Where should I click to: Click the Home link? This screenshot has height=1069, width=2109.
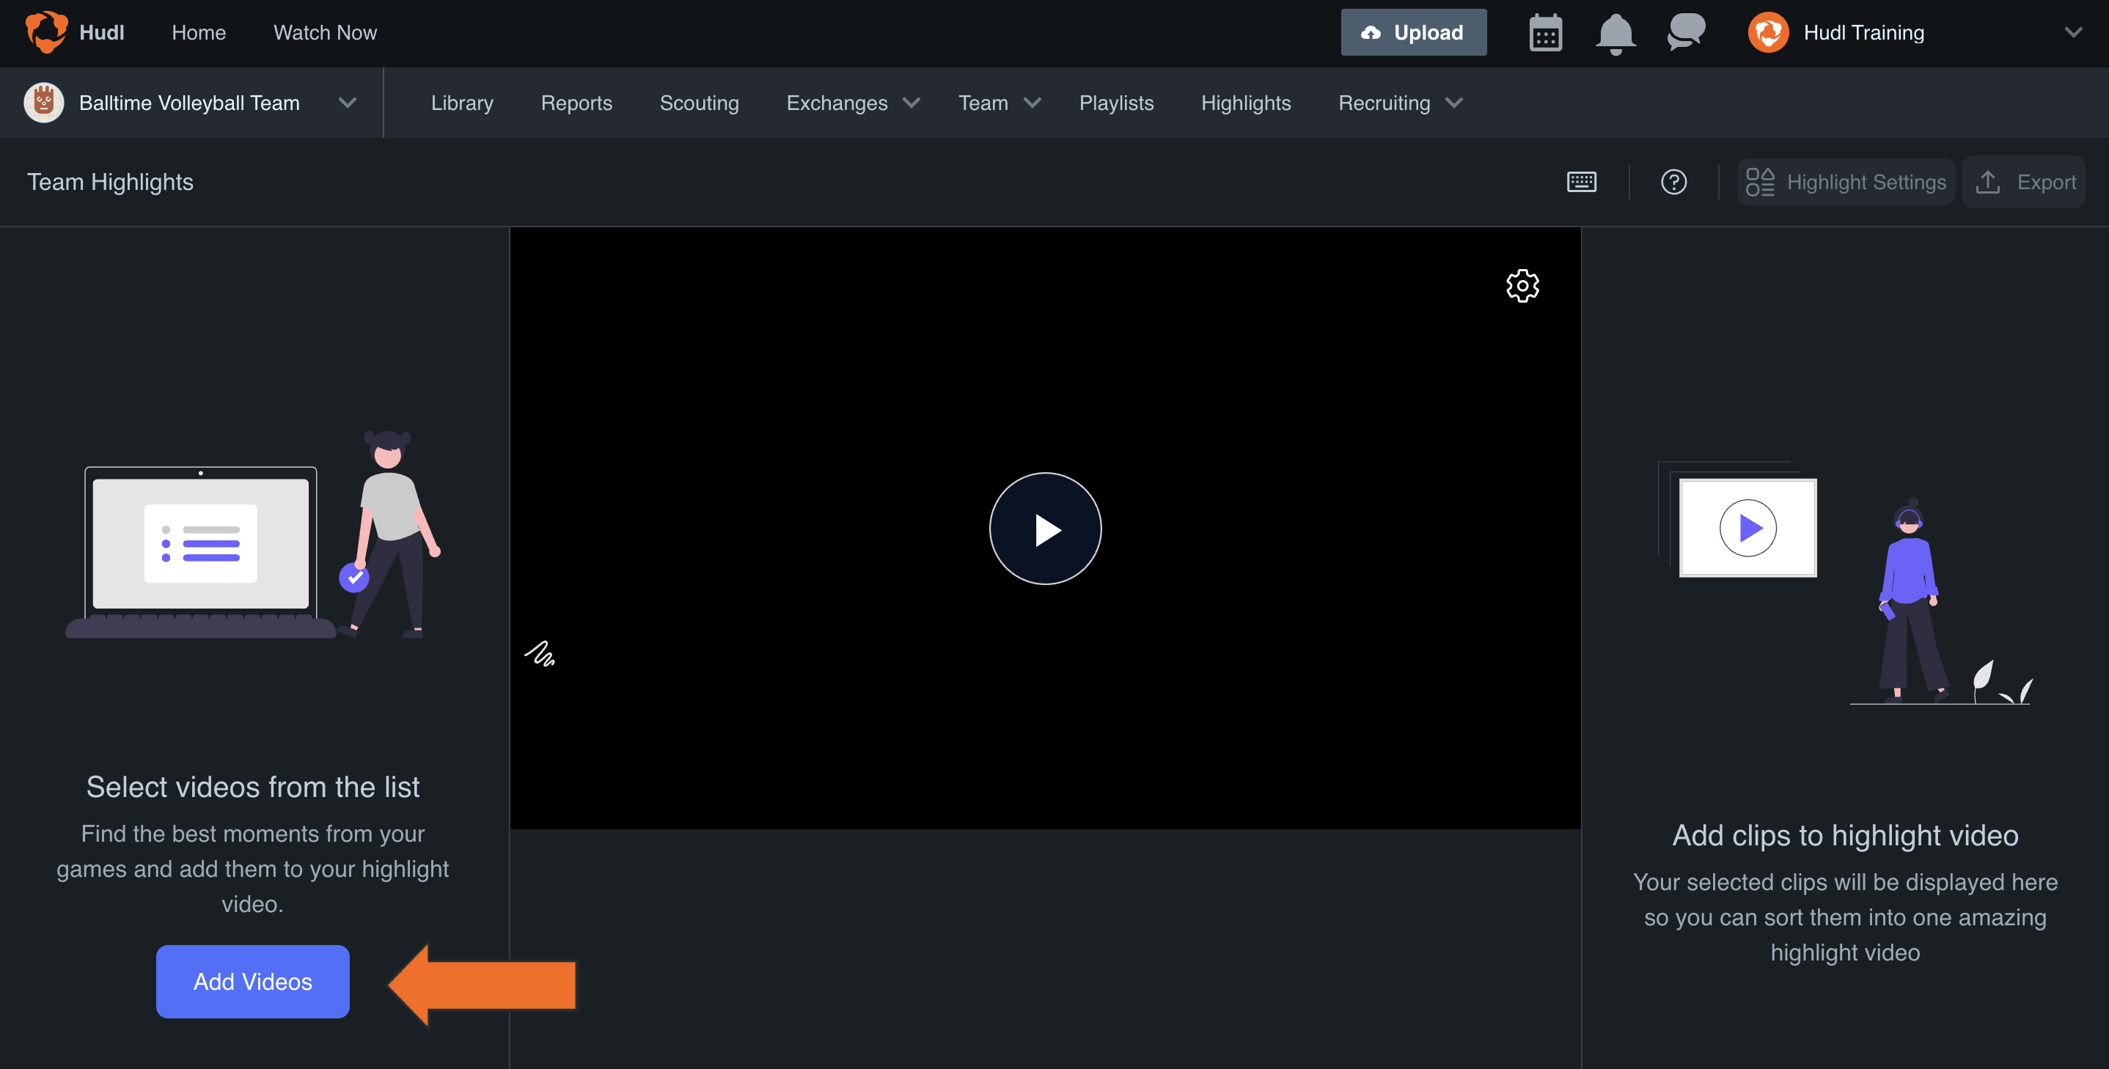pos(199,33)
